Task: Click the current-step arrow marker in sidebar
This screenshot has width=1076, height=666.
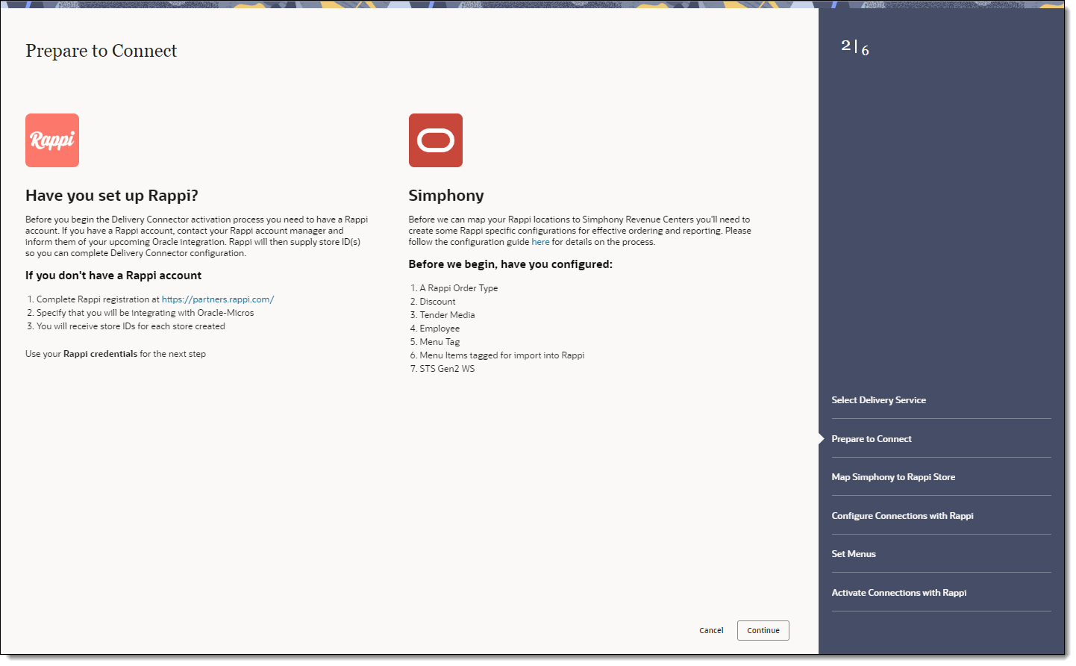Action: pos(822,439)
